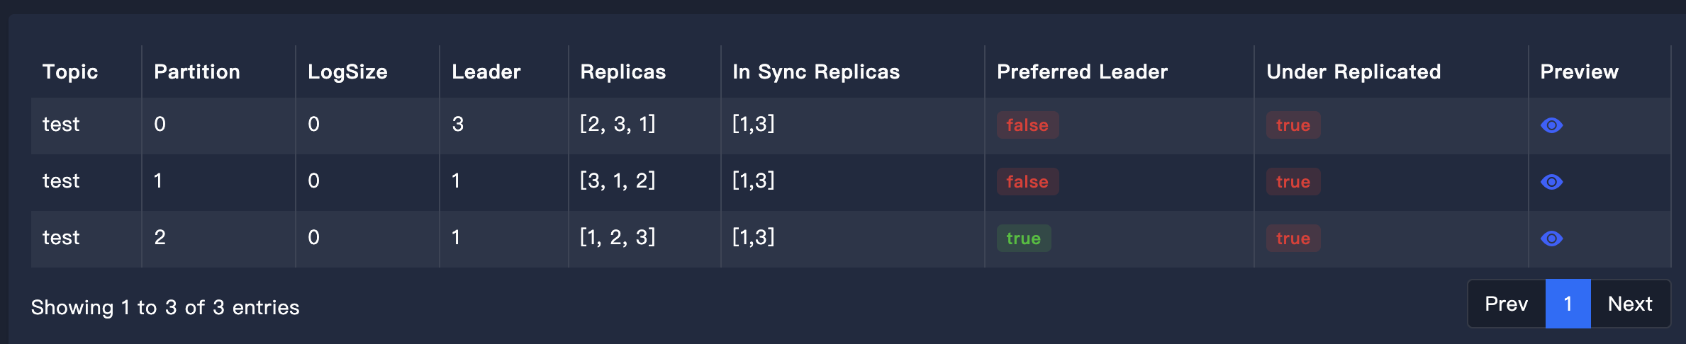Click the replicas cell showing [1, 2, 3]
The width and height of the screenshot is (1686, 344).
(x=618, y=237)
